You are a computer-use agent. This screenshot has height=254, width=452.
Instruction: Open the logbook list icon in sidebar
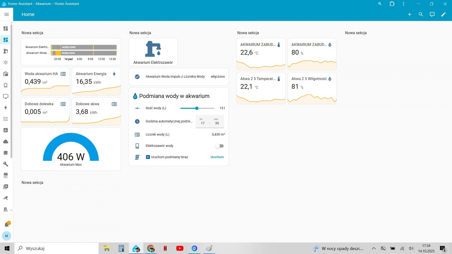(x=6, y=119)
